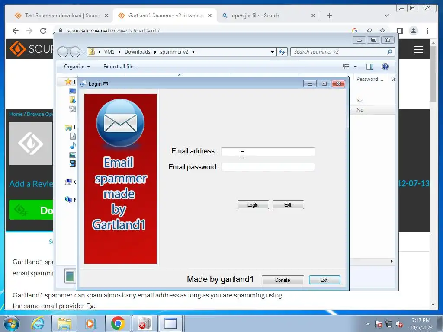The height and width of the screenshot is (332, 443).
Task: Click the 'Password ...' column header
Action: coord(370,79)
